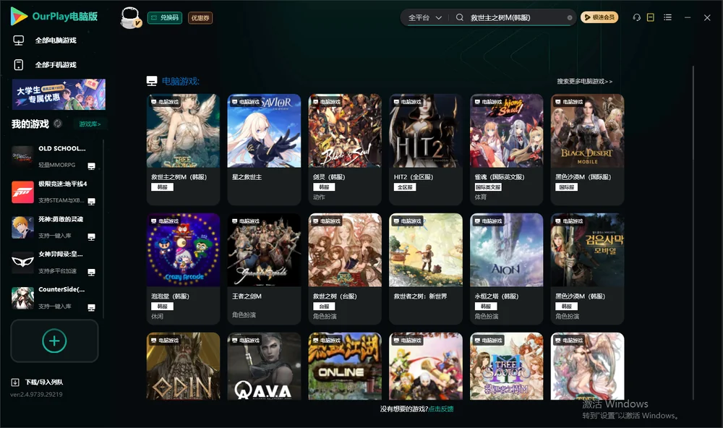Clear the search text with the x icon
This screenshot has height=428, width=723.
pyautogui.click(x=570, y=17)
